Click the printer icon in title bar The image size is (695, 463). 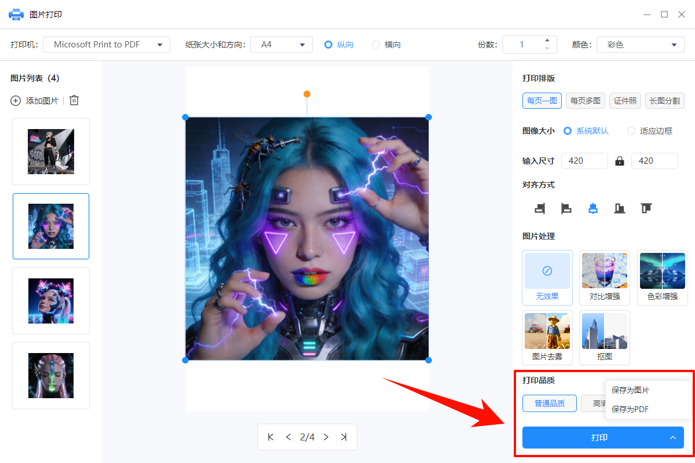click(16, 14)
